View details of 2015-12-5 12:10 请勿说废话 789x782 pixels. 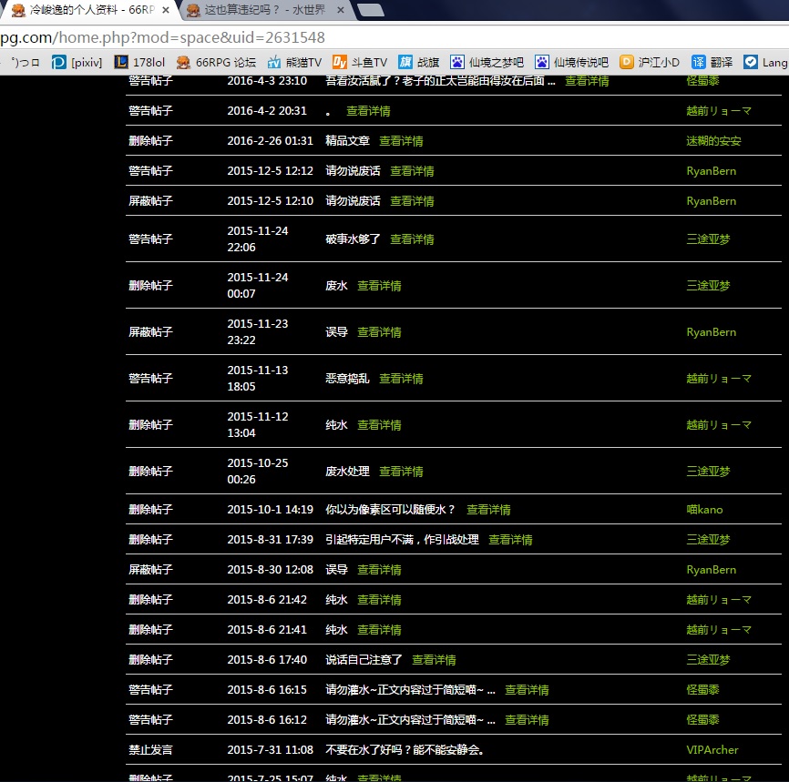412,201
